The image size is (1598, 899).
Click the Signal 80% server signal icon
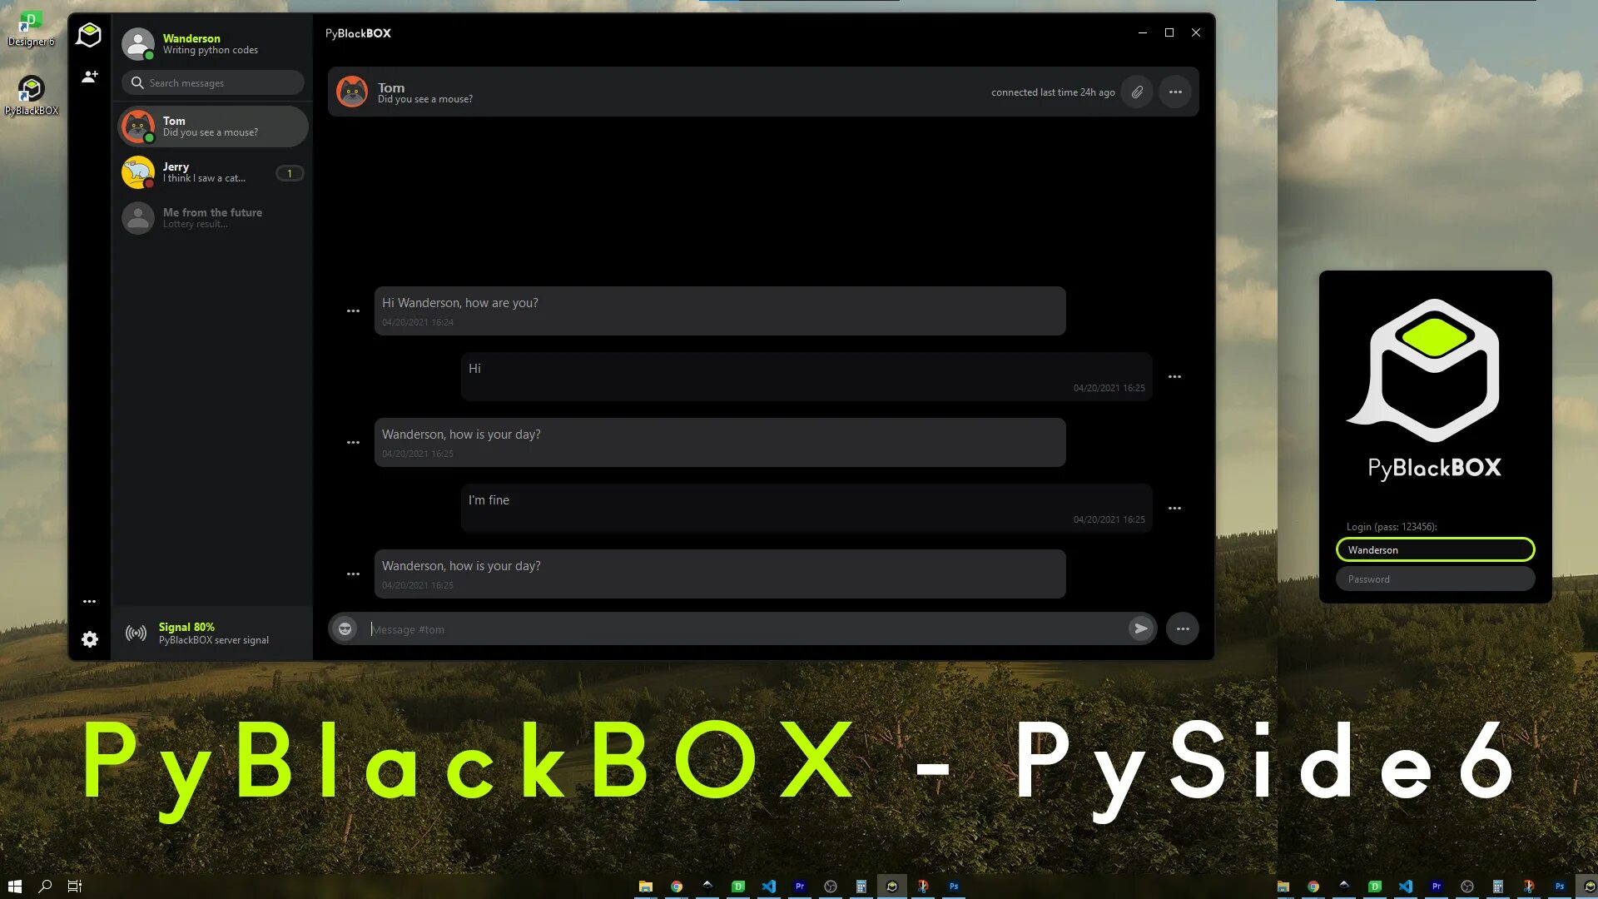[x=136, y=633]
